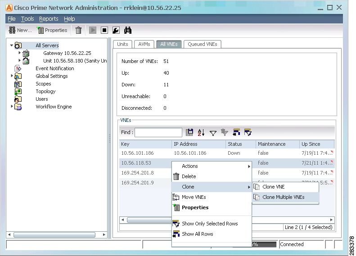
Task: Click the Users icon in tree
Action: [18, 99]
